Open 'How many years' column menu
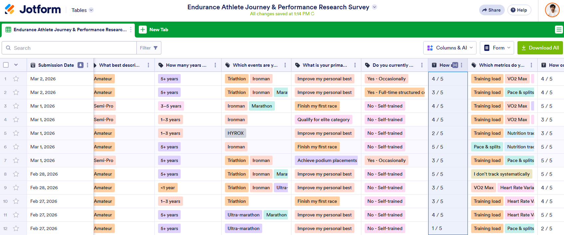 click(215, 65)
